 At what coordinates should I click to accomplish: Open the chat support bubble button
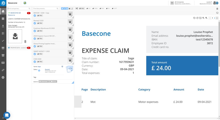coord(7,115)
